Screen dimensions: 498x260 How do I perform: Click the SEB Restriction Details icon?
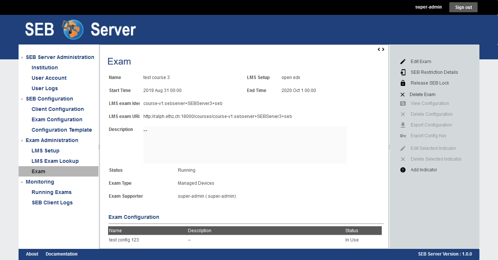(x=403, y=72)
